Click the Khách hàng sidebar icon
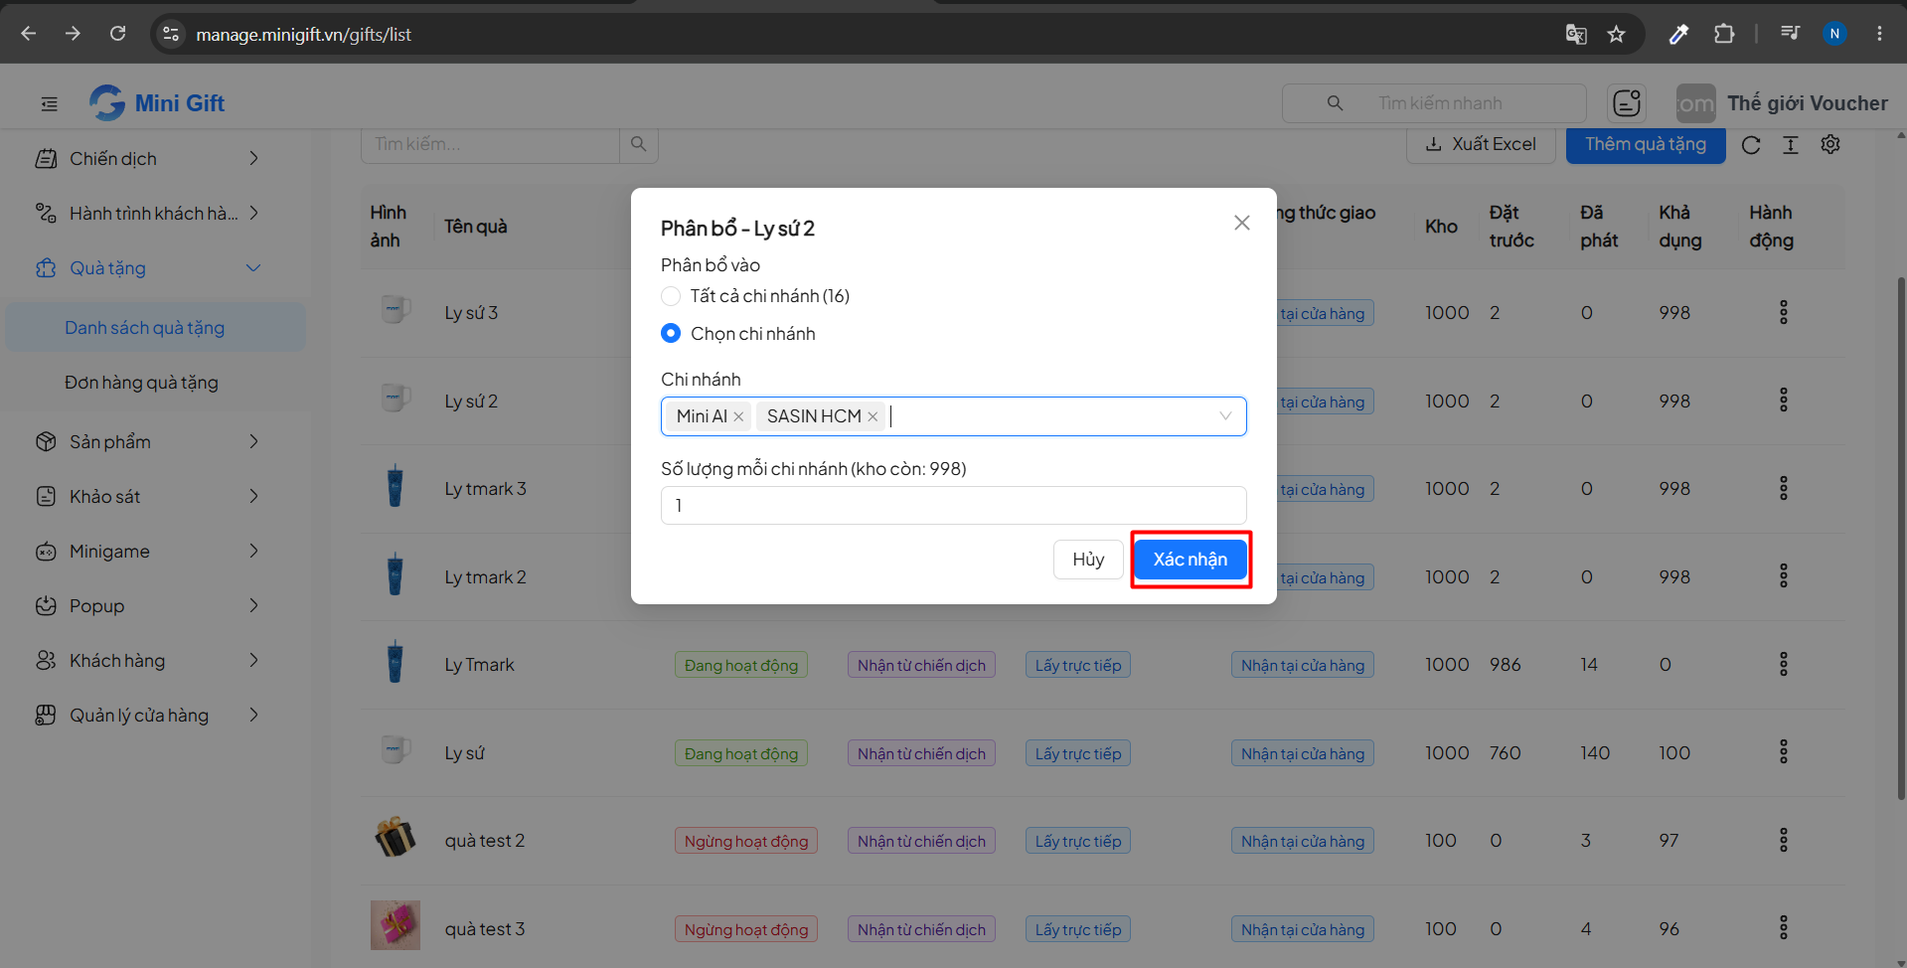The height and width of the screenshot is (968, 1907). (x=46, y=660)
